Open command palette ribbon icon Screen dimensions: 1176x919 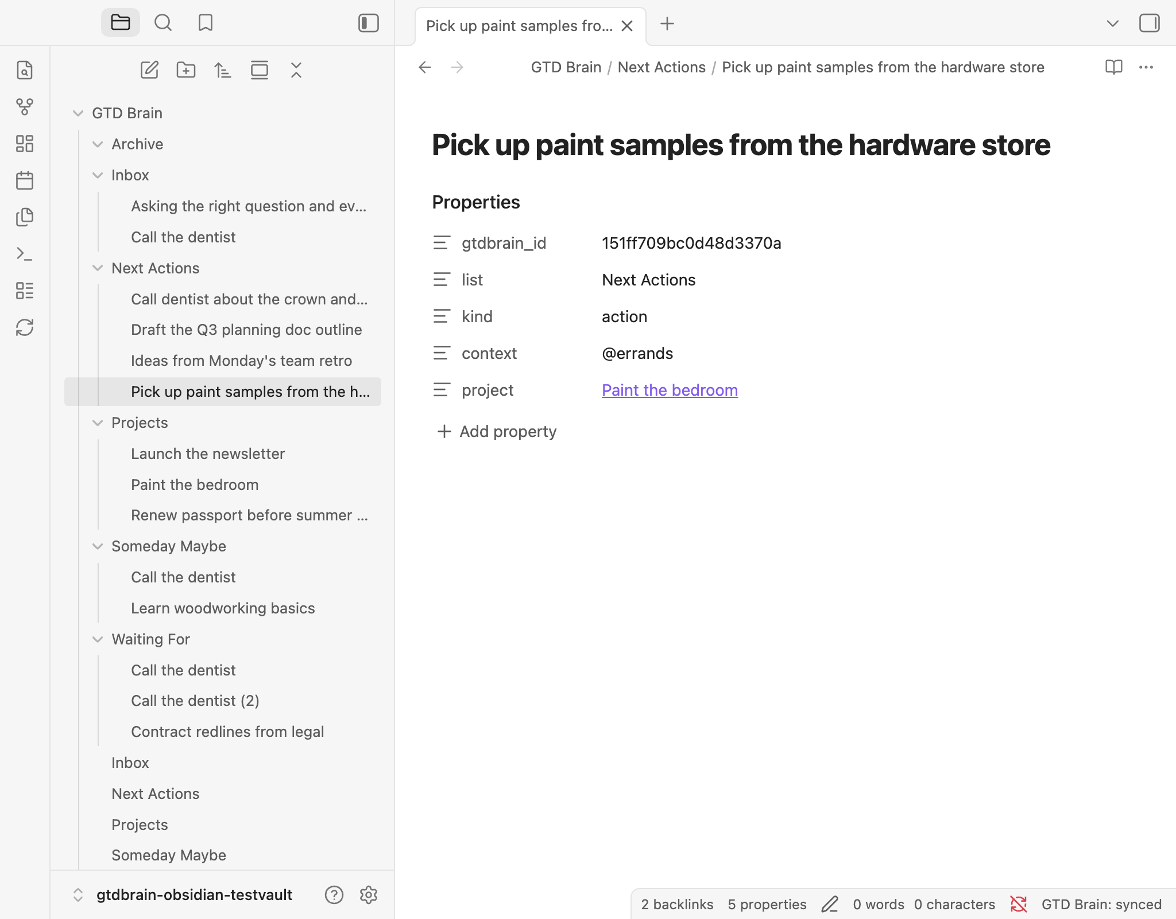[25, 254]
